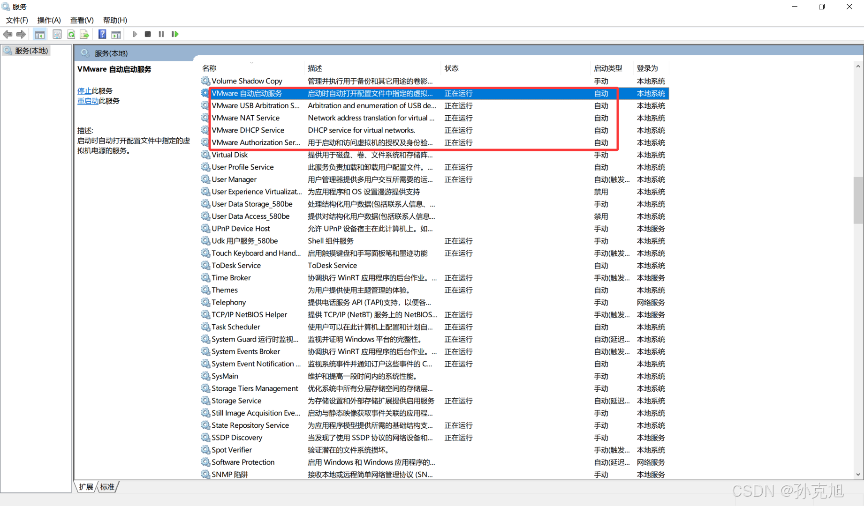Click the gear icon beside SysMain
Viewport: 864px width, 506px height.
click(x=205, y=376)
